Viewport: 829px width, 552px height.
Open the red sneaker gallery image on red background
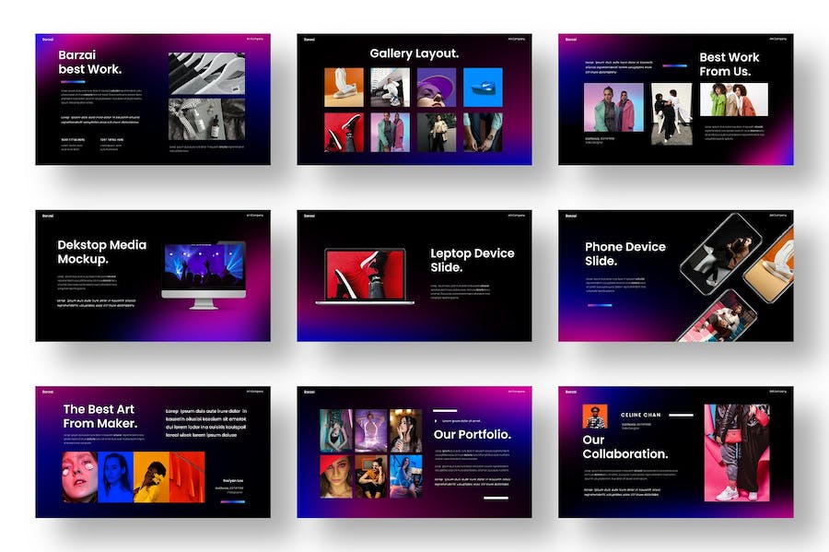point(344,132)
